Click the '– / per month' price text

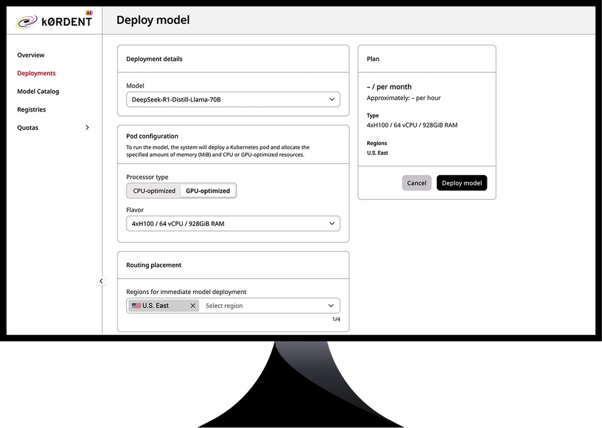[x=389, y=87]
